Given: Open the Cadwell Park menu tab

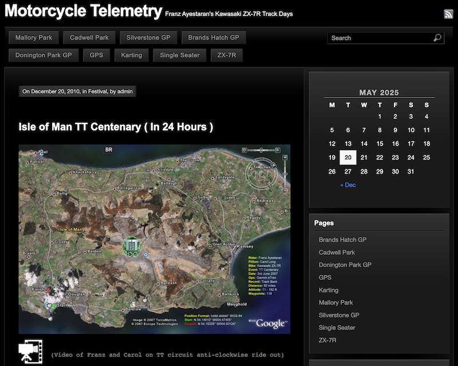Looking at the screenshot, I should pyautogui.click(x=89, y=37).
